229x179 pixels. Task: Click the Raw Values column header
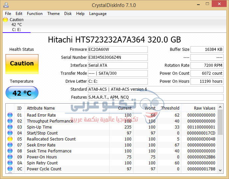tap(199, 108)
